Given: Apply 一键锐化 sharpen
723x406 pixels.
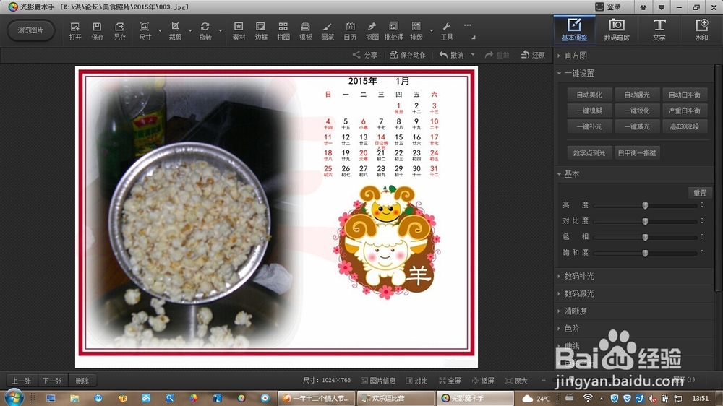Looking at the screenshot, I should click(x=637, y=111).
